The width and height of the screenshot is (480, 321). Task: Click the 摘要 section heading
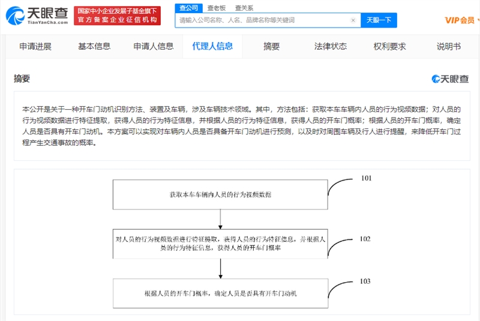tap(22, 79)
